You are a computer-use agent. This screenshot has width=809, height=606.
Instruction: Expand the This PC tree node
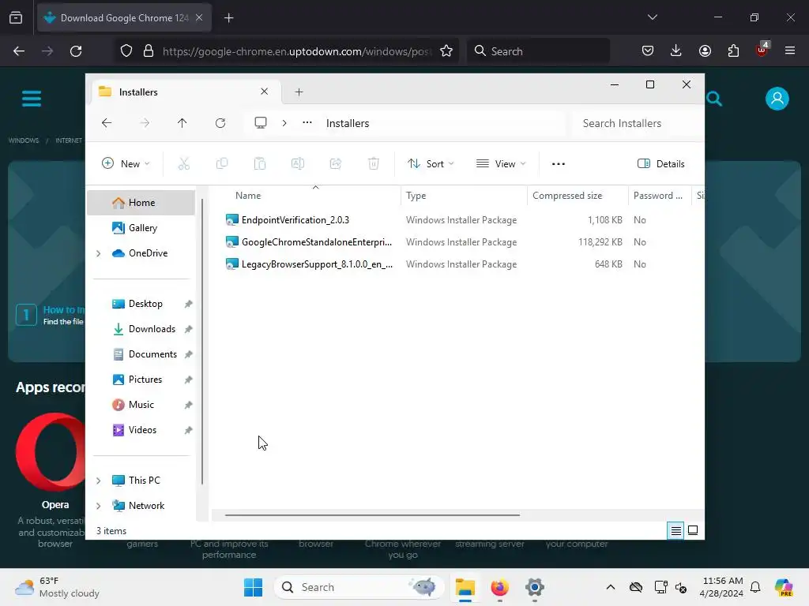99,481
